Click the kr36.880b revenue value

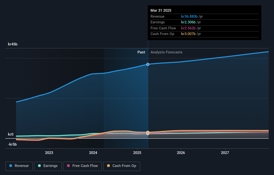pyautogui.click(x=189, y=16)
